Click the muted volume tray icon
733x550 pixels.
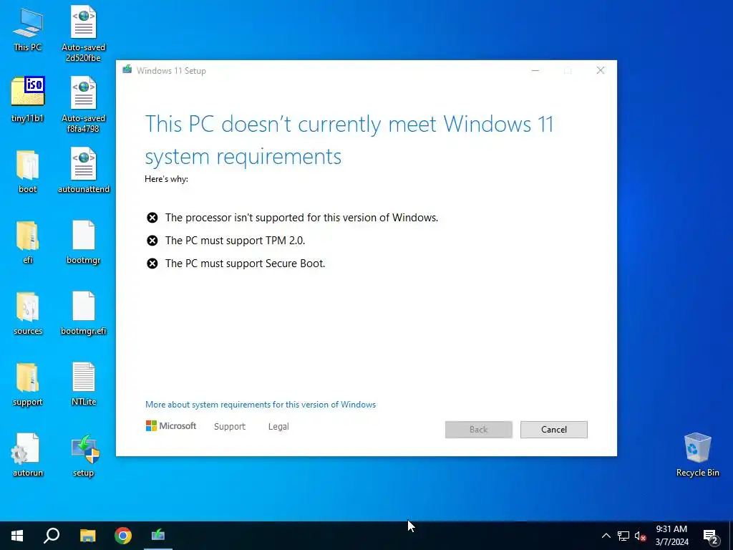641,536
